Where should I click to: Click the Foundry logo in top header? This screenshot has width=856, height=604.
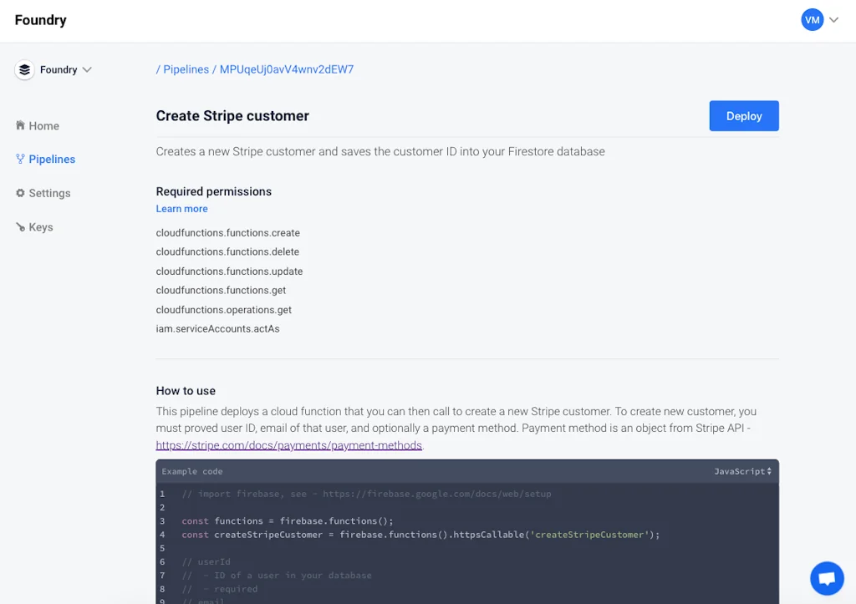pos(41,20)
